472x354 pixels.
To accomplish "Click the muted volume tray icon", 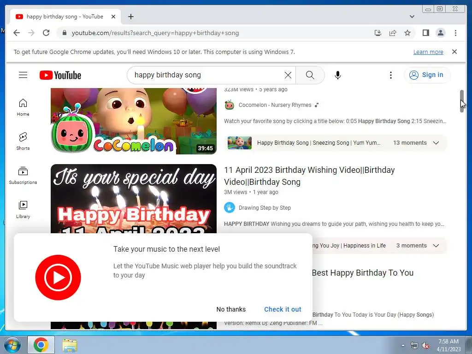I will pyautogui.click(x=425, y=345).
